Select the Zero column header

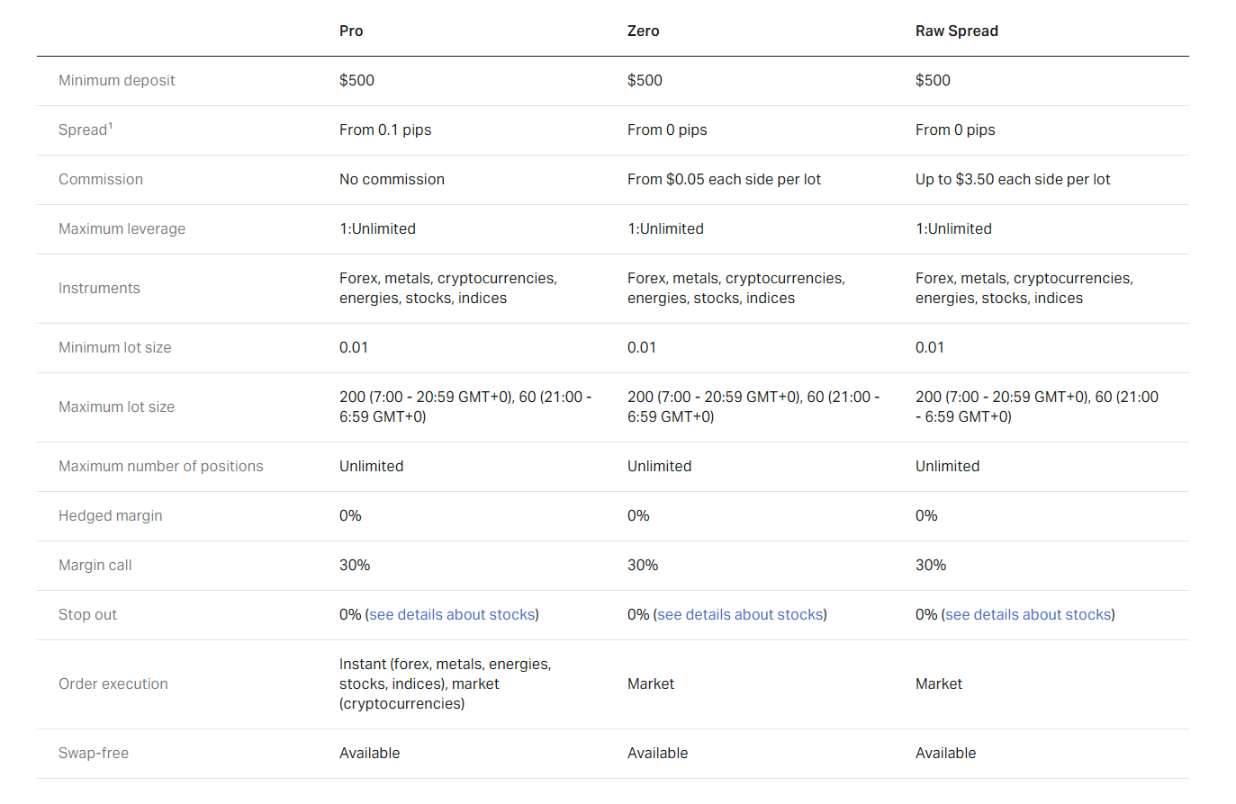tap(643, 31)
